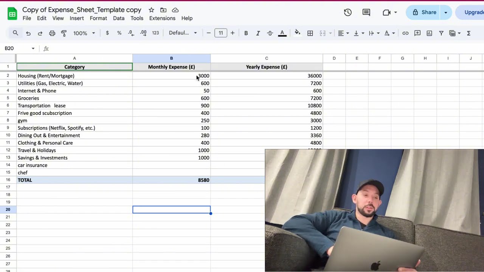The height and width of the screenshot is (272, 484).
Task: Expand the Share options arrow
Action: coord(446,12)
